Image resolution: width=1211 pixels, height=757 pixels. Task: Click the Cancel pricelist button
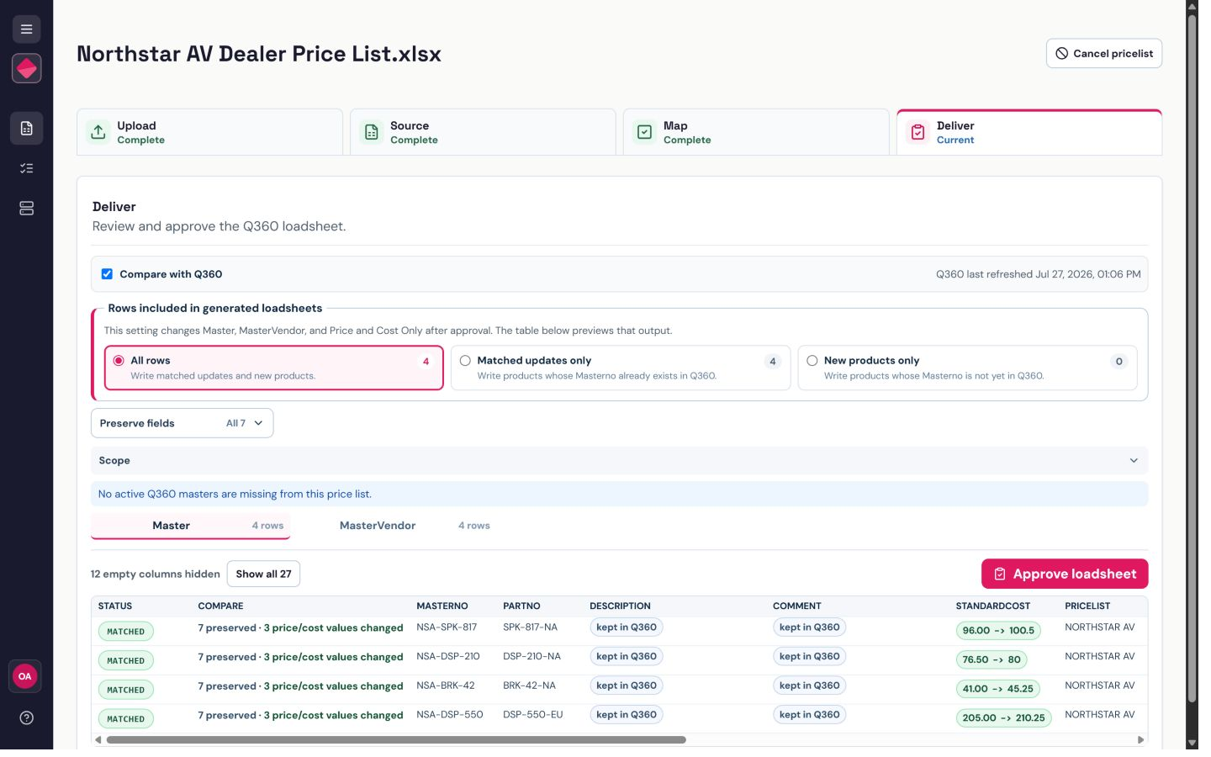(x=1104, y=53)
